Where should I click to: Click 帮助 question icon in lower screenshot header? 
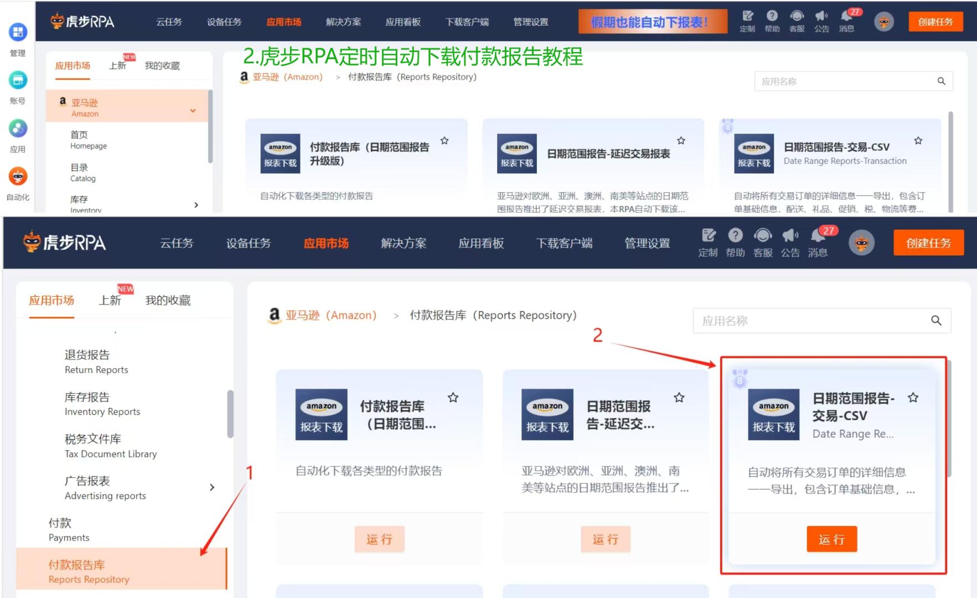735,235
